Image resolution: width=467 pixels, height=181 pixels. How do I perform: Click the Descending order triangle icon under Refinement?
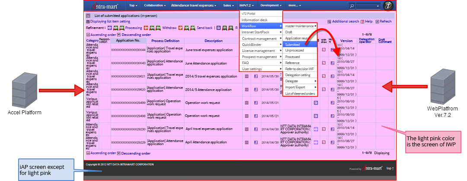118,35
